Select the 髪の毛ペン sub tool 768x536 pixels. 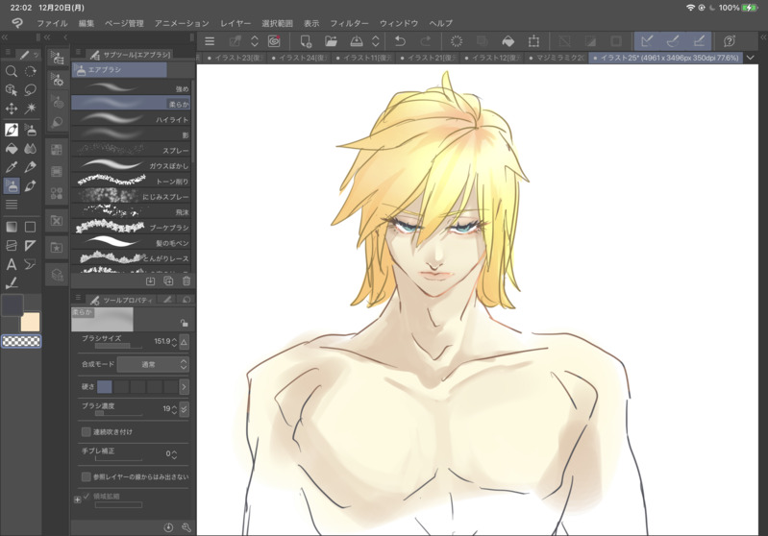click(x=131, y=242)
